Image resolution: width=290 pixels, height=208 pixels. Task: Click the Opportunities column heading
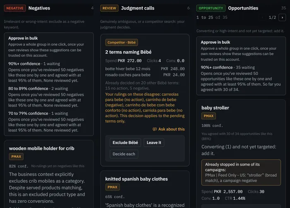(243, 8)
